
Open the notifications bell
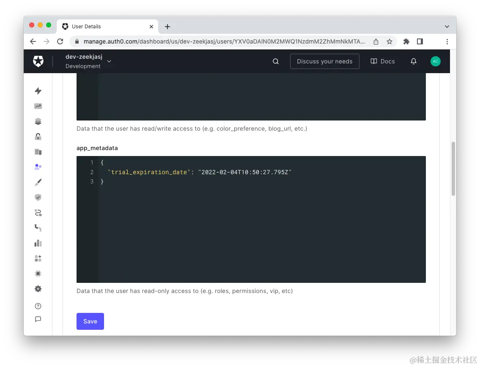click(414, 61)
